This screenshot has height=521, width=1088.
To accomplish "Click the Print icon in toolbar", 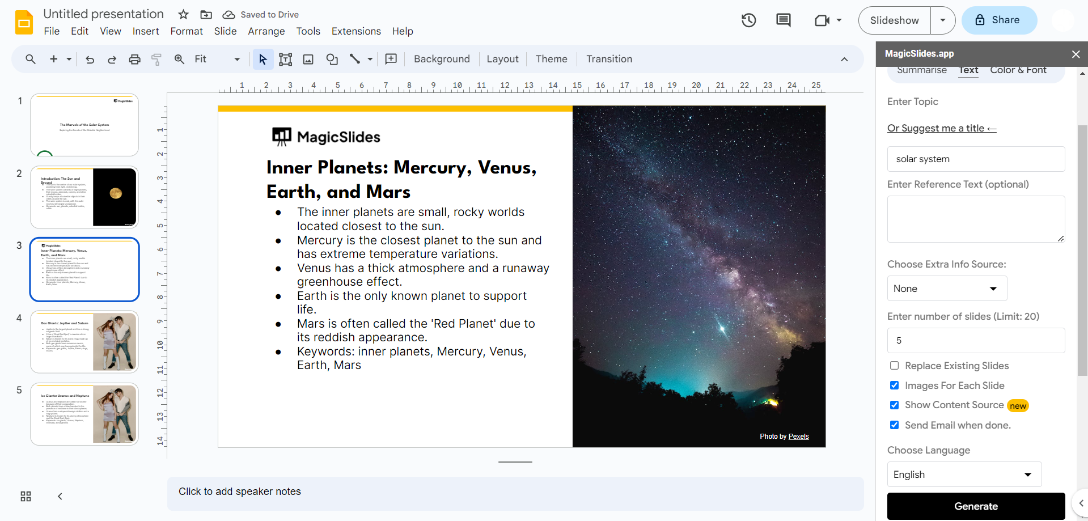I will 134,59.
